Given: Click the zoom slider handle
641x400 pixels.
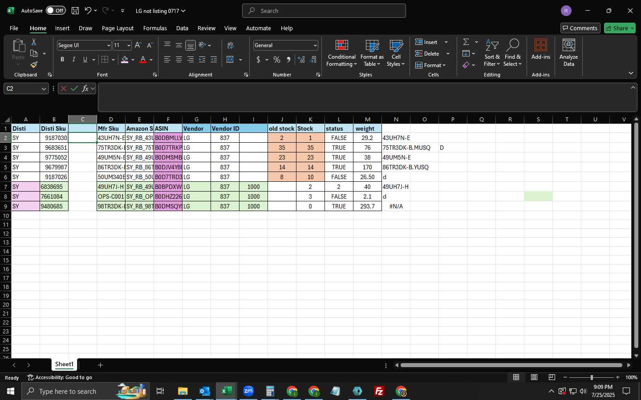Looking at the screenshot, I should point(592,377).
